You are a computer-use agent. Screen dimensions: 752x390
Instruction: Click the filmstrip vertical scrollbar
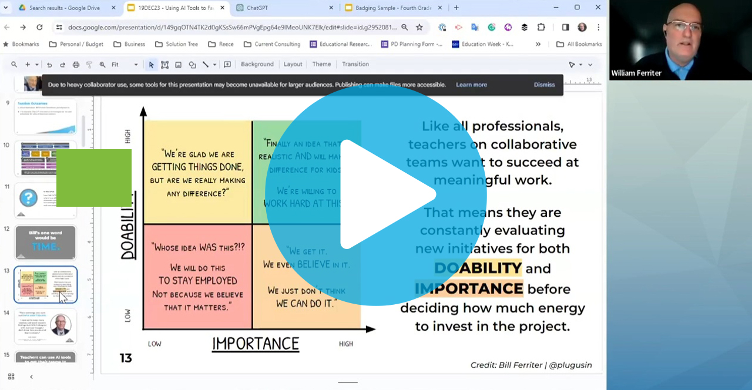pos(83,130)
